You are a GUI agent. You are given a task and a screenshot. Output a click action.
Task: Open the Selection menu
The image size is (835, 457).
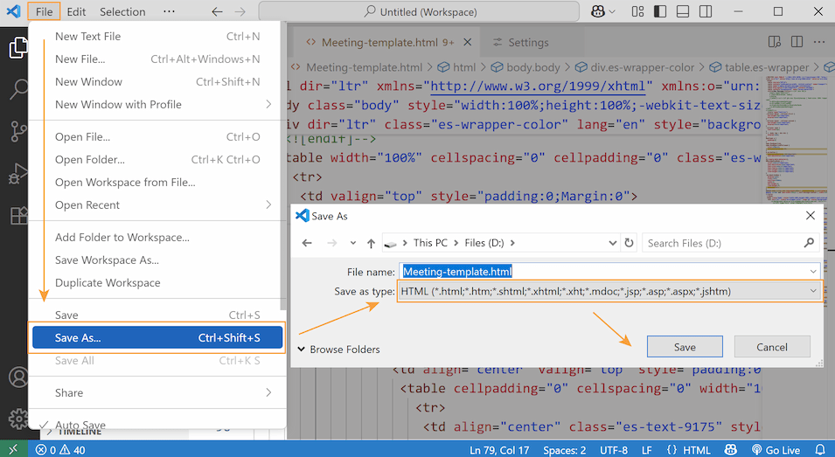tap(122, 11)
